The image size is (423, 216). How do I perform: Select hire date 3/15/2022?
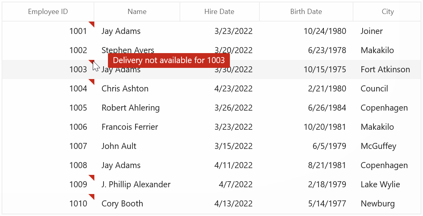point(233,146)
